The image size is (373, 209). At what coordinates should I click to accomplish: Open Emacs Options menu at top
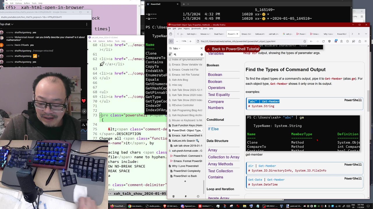tap(19, 3)
